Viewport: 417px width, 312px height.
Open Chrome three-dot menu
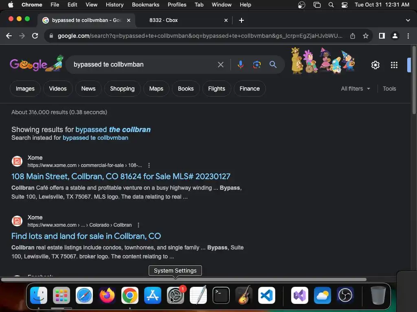click(x=408, y=36)
